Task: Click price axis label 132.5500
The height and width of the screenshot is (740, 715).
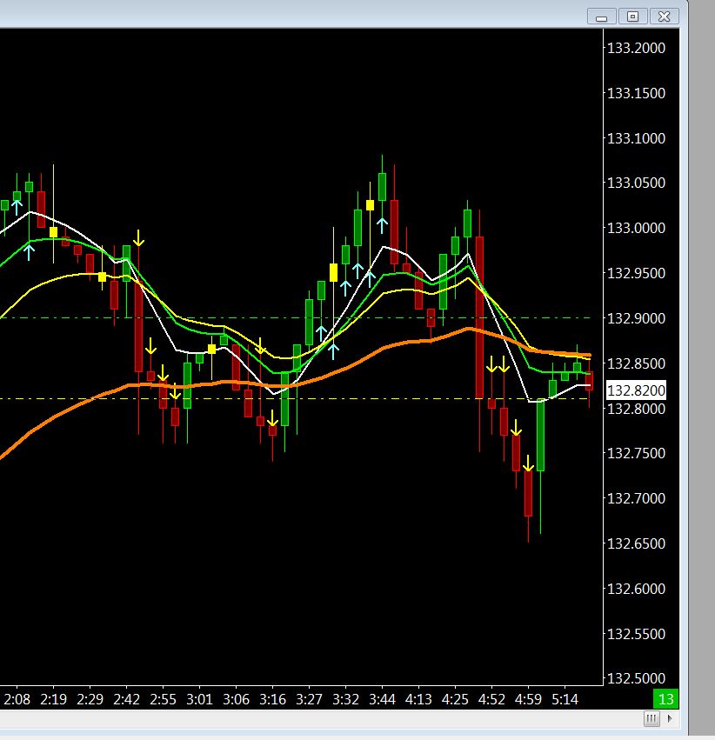Action: [x=636, y=633]
